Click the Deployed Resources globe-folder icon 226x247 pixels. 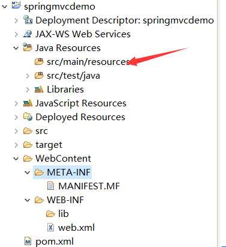pos(28,117)
